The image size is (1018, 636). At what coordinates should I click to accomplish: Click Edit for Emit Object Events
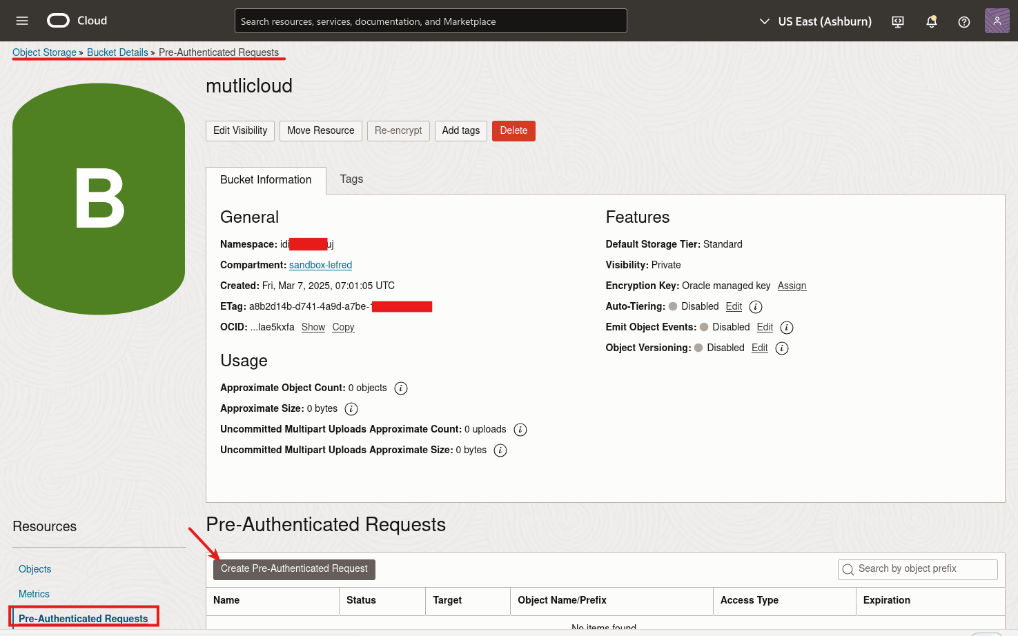(765, 327)
